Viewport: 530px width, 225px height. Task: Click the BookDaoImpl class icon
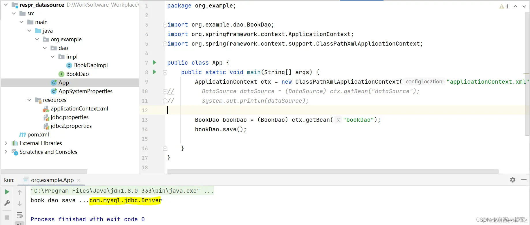point(69,65)
